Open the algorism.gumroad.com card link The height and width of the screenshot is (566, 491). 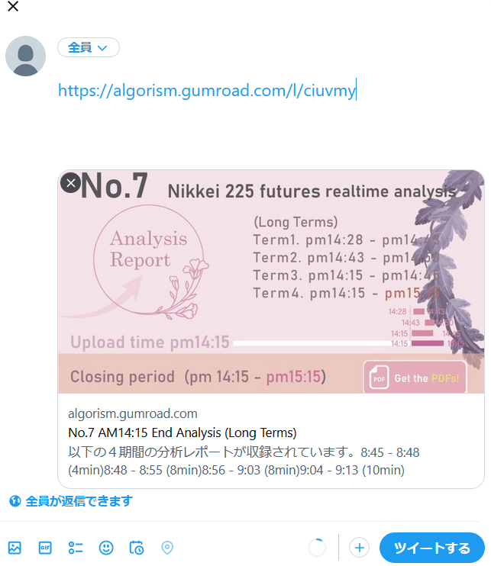pyautogui.click(x=133, y=413)
